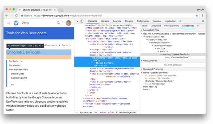This screenshot has width=213, height=124.
Task: Open the site hamburger menu
Action: tap(9, 23)
